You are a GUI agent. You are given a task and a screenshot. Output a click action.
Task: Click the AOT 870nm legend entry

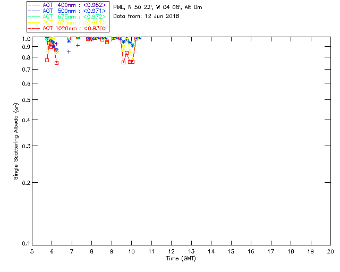click(x=67, y=22)
